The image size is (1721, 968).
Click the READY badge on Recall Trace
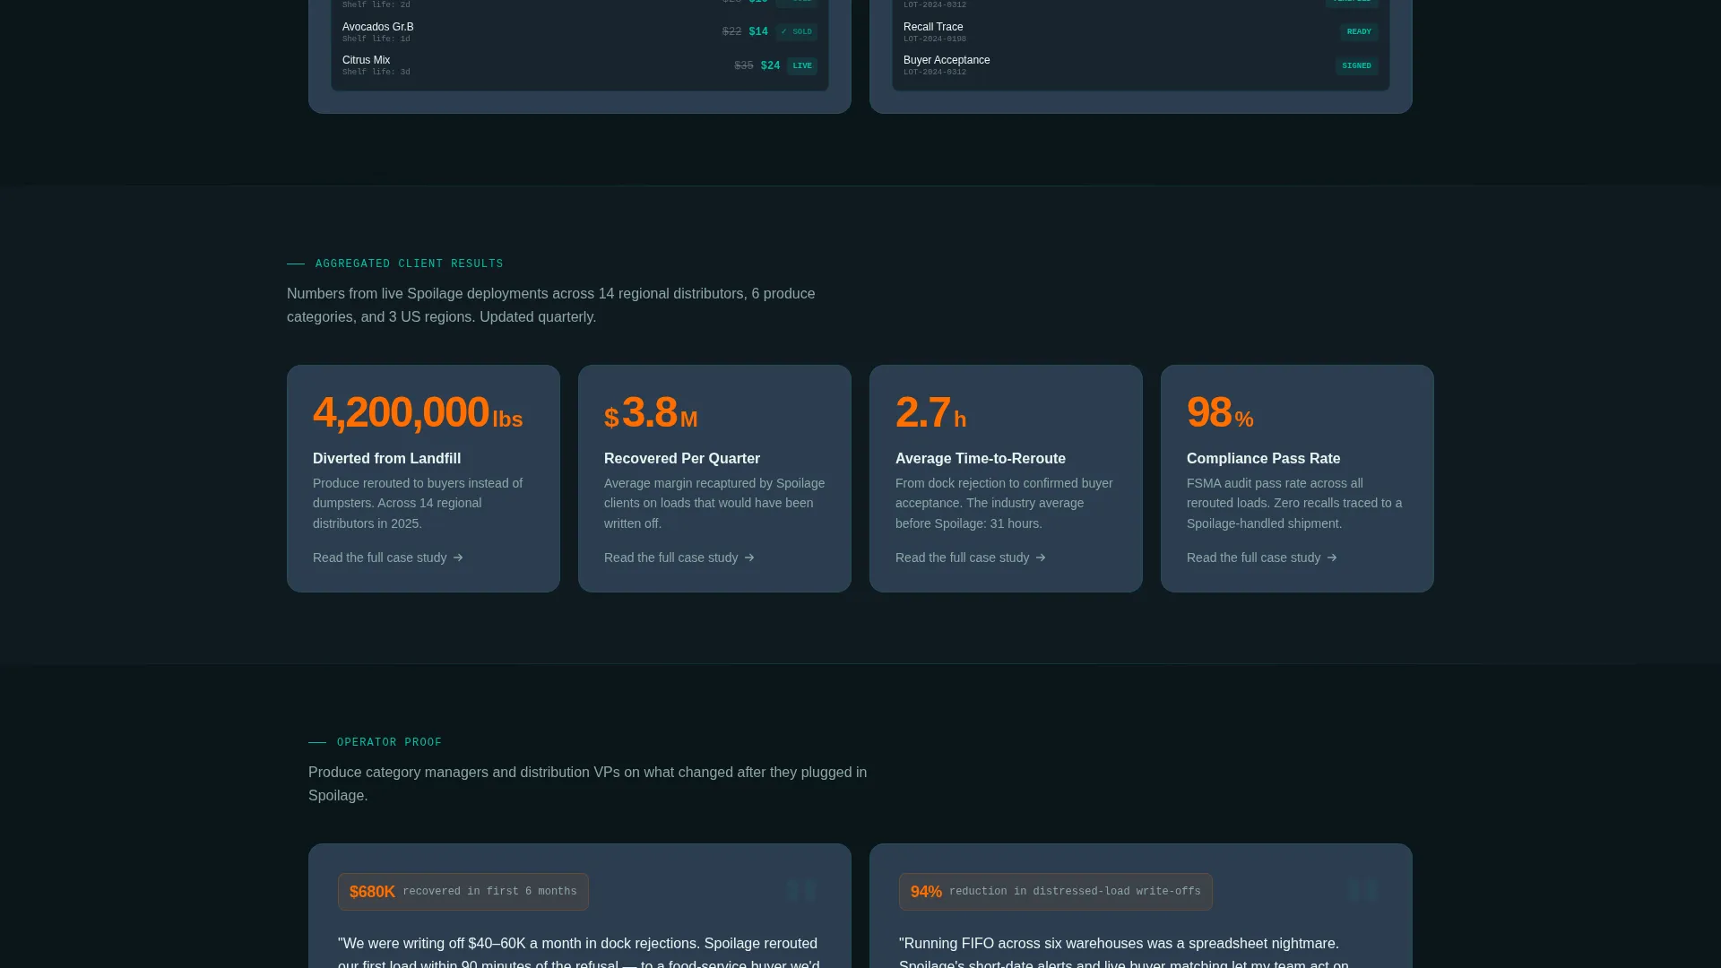1359,31
